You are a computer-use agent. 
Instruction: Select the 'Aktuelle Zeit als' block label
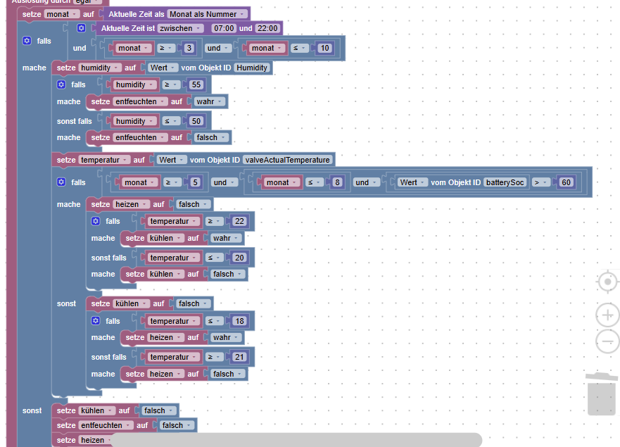pos(137,14)
